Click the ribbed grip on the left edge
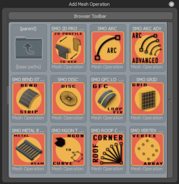 pos(8,95)
